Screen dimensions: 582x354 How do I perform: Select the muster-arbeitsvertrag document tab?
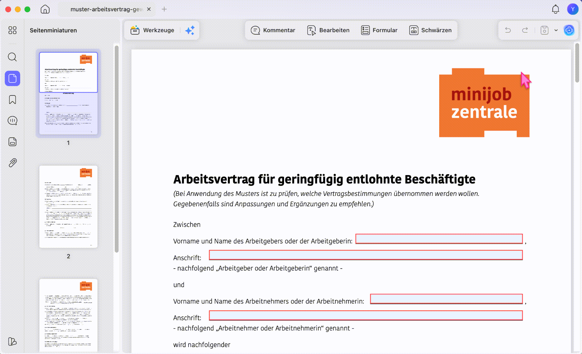click(107, 9)
